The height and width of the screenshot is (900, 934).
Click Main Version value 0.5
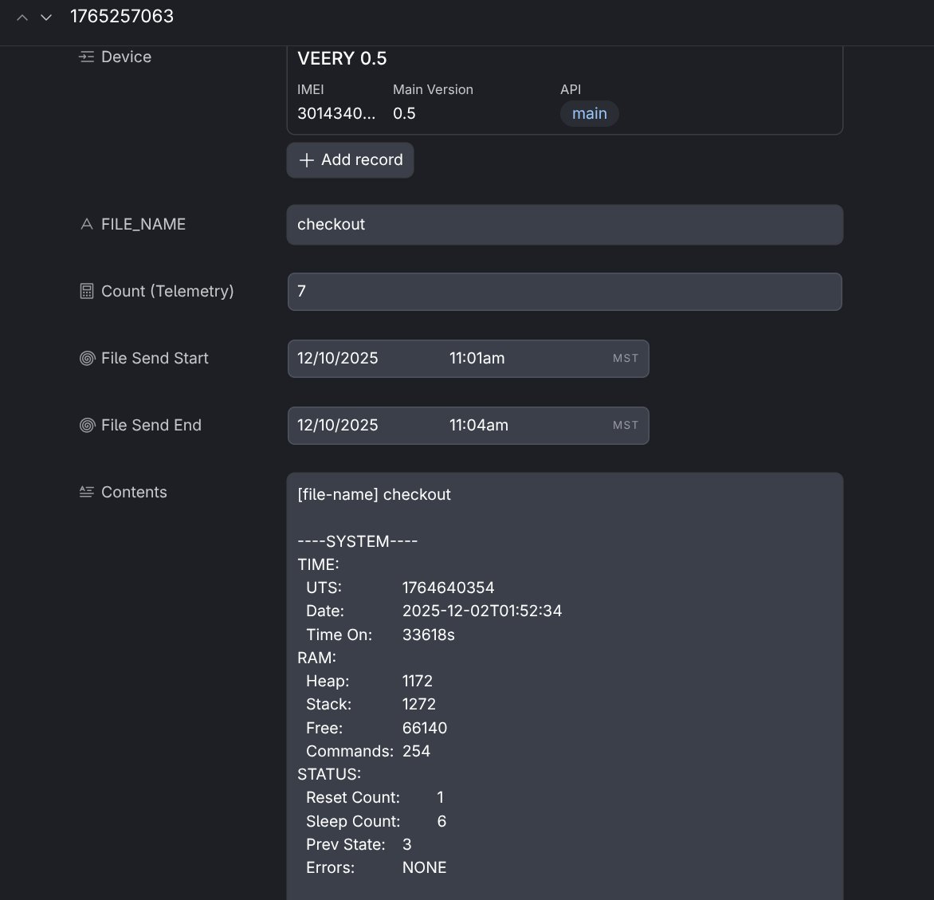point(405,113)
